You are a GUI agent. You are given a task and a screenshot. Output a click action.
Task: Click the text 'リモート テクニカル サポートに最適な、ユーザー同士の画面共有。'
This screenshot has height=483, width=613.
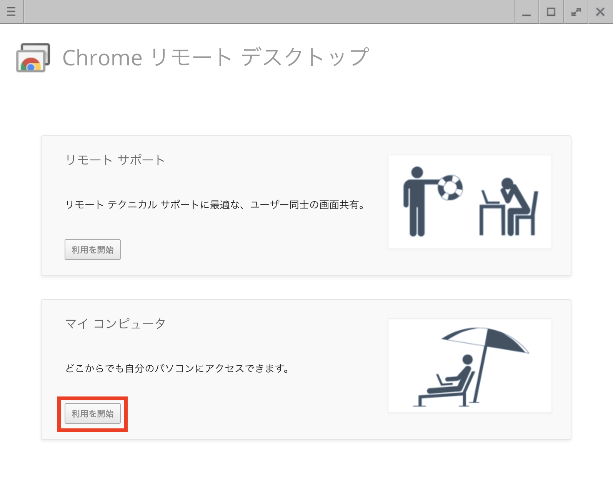point(215,205)
